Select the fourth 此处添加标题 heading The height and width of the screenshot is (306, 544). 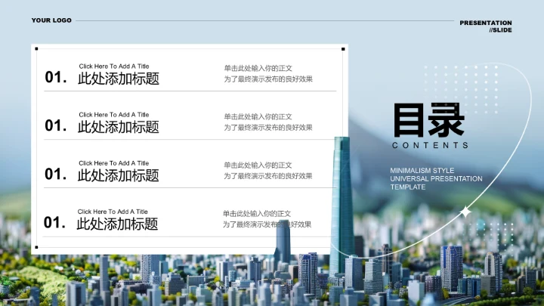[x=117, y=224]
